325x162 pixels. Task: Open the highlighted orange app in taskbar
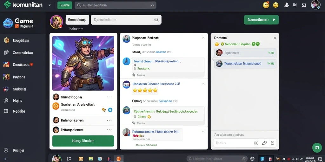(119, 159)
